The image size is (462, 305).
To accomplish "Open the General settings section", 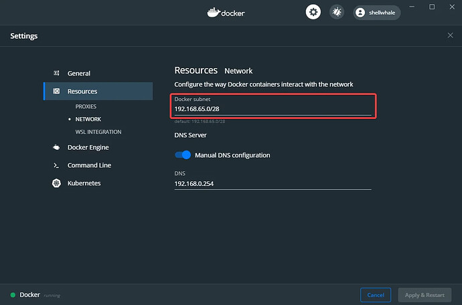I will coord(79,74).
